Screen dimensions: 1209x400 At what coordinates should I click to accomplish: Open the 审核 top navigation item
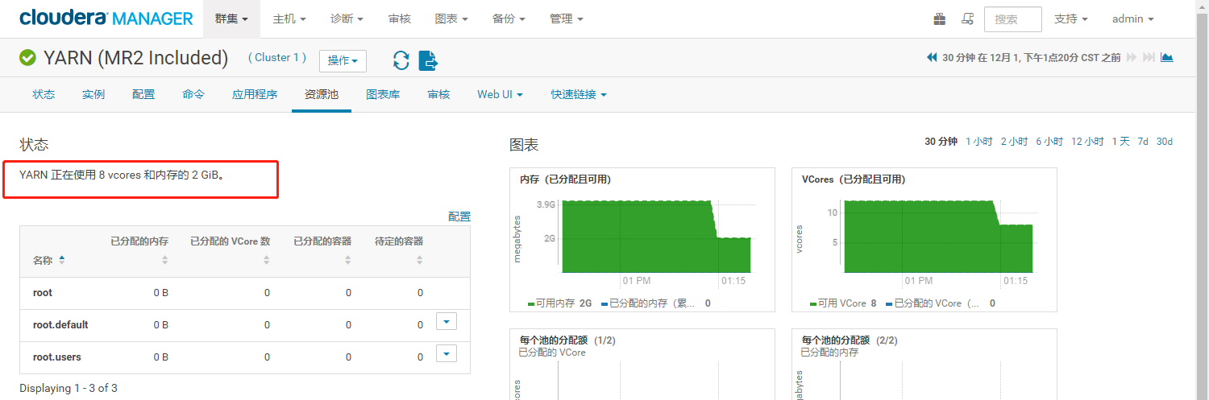pos(399,19)
